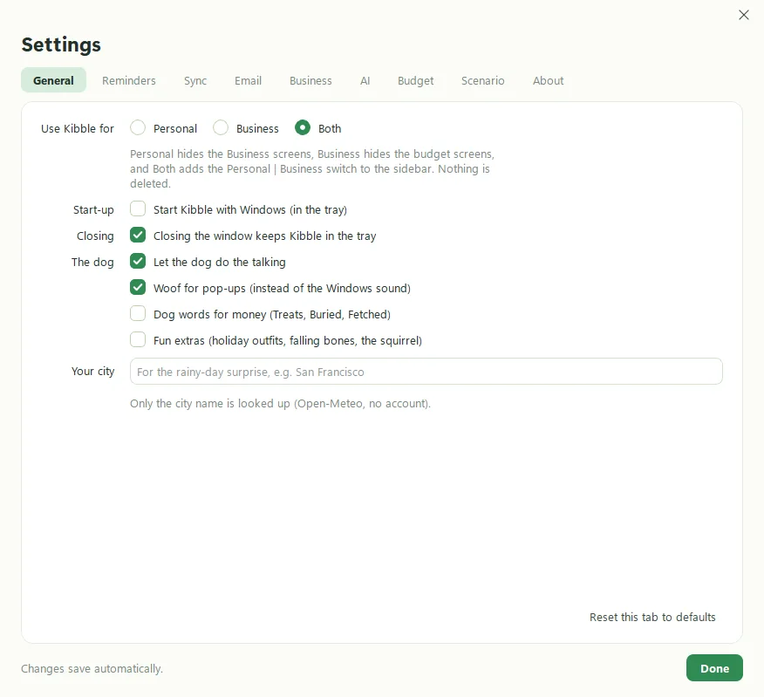Go to the AI tab
Image resolution: width=764 pixels, height=697 pixels.
click(365, 80)
